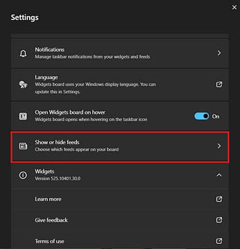This screenshot has width=240, height=249.
Task: Open Give feedback external link icon
Action: (x=219, y=220)
